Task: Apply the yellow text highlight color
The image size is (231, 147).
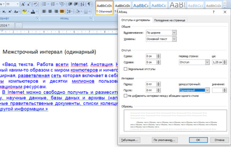Action: click(24, 11)
